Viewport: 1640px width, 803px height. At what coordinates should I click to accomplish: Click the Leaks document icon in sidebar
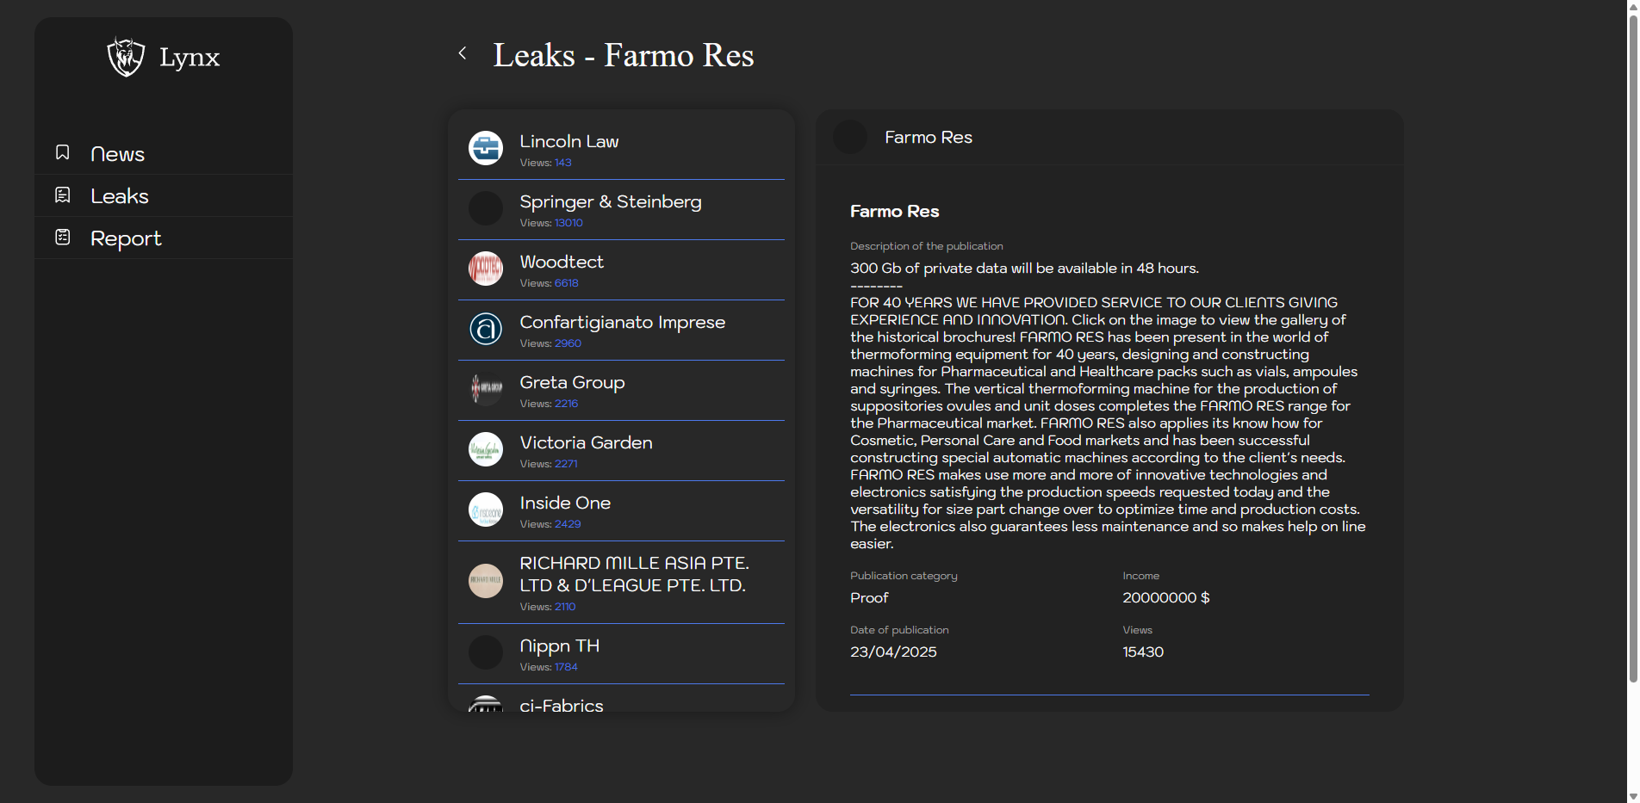point(63,195)
